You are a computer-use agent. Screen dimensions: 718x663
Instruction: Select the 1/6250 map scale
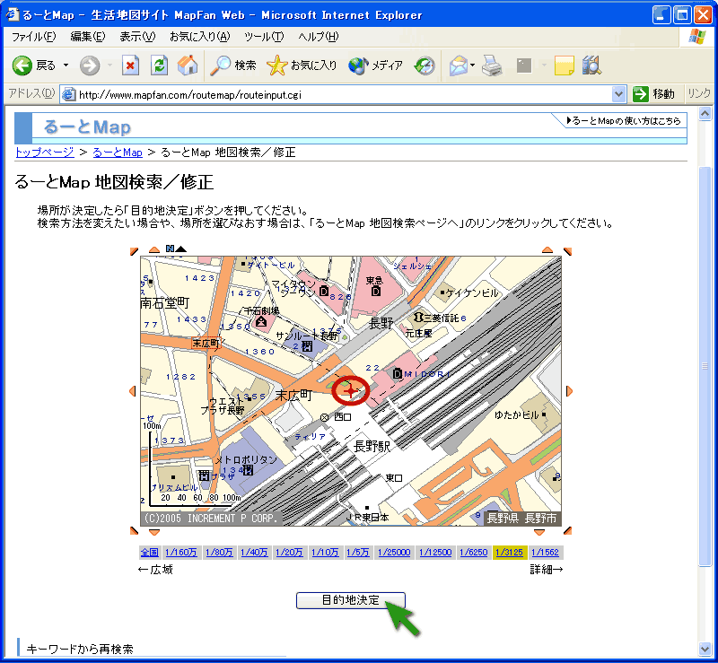(474, 552)
